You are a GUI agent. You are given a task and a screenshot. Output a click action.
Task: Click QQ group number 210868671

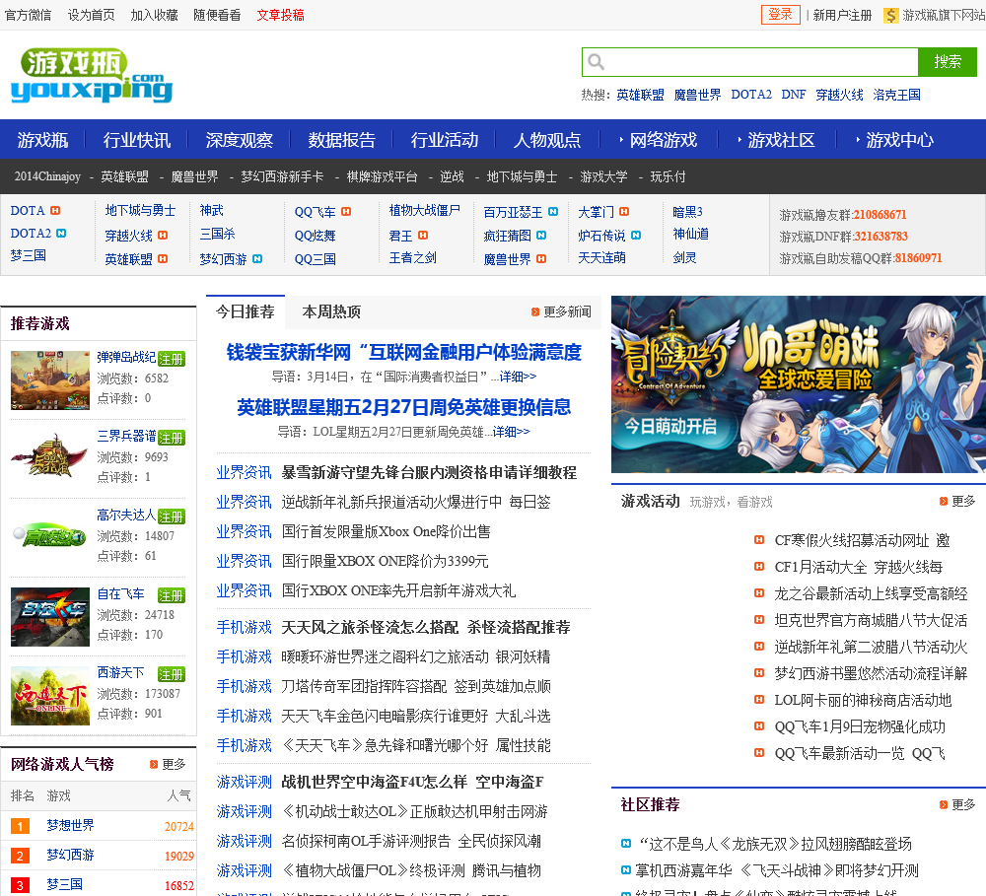coord(880,215)
